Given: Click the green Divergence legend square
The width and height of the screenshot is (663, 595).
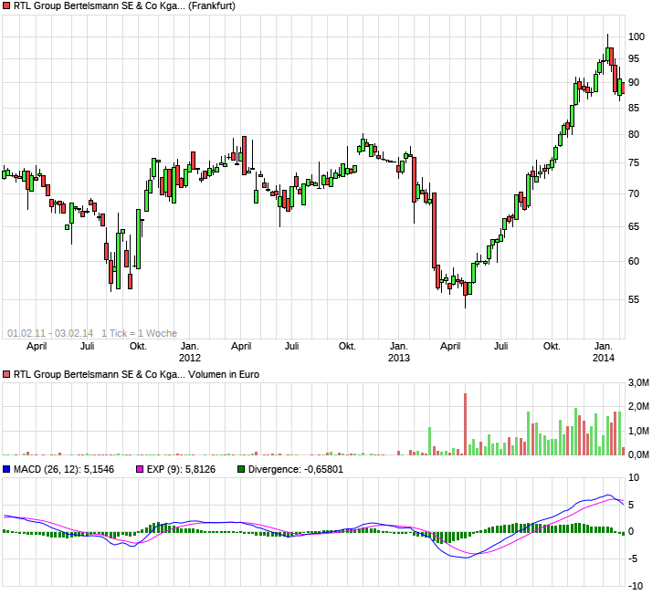Looking at the screenshot, I should pos(241,469).
